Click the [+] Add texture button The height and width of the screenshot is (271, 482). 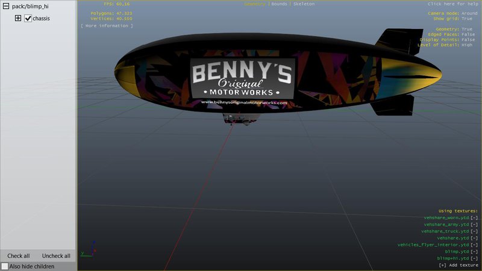[459, 265]
